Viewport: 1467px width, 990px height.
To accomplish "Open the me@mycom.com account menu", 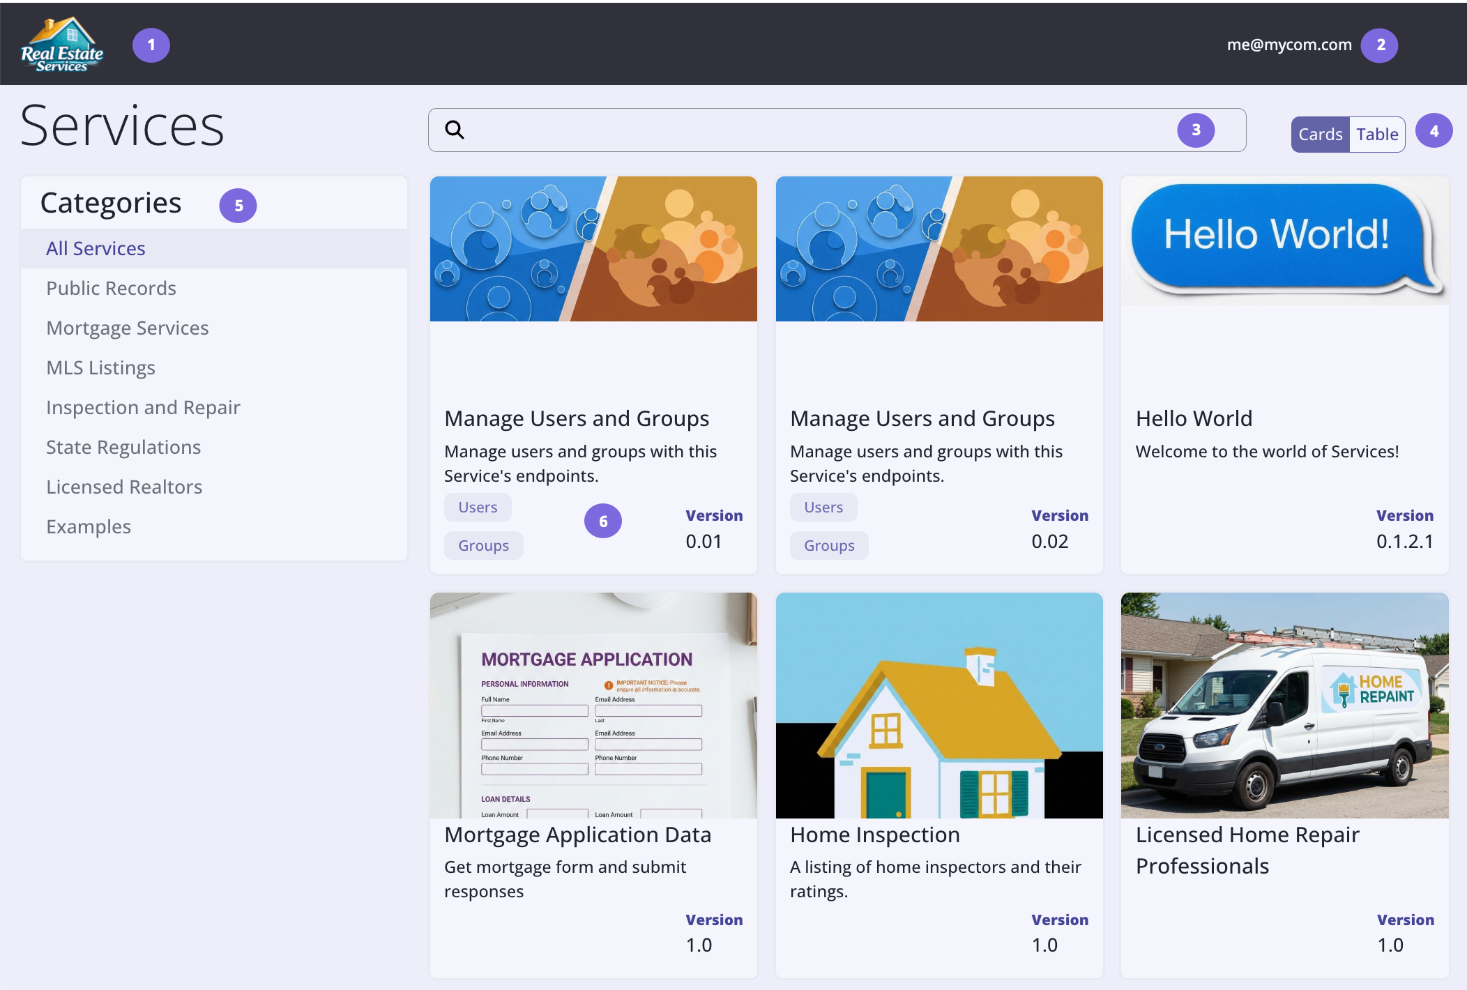I will pos(1289,45).
